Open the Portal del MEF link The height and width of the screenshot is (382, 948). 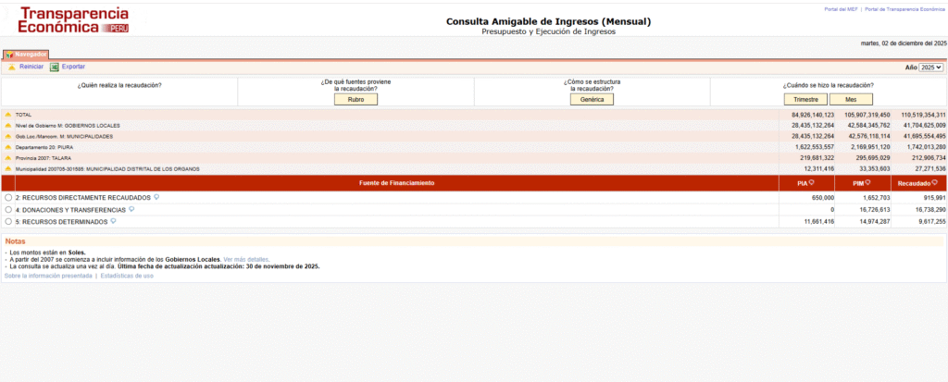[x=840, y=8]
